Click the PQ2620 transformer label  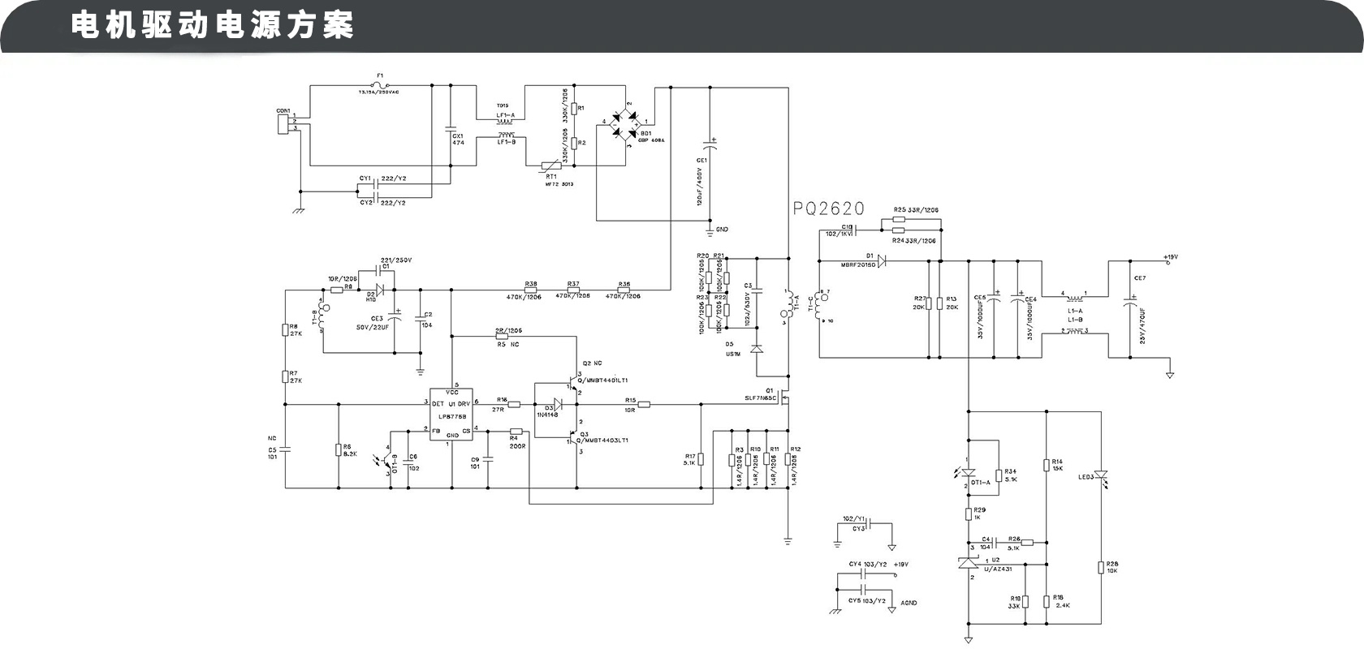click(x=829, y=208)
